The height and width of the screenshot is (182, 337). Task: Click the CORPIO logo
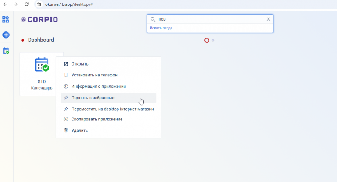coord(39,19)
